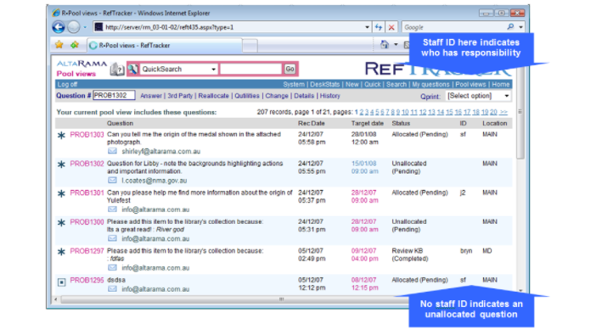Click the envelope icon under PROB1295

pyautogui.click(x=112, y=289)
